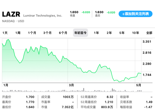Choose the 10年 chart range

tap(136, 33)
